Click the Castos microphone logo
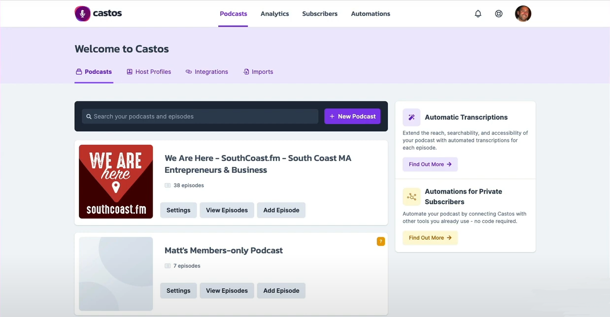The height and width of the screenshot is (317, 610). click(81, 13)
